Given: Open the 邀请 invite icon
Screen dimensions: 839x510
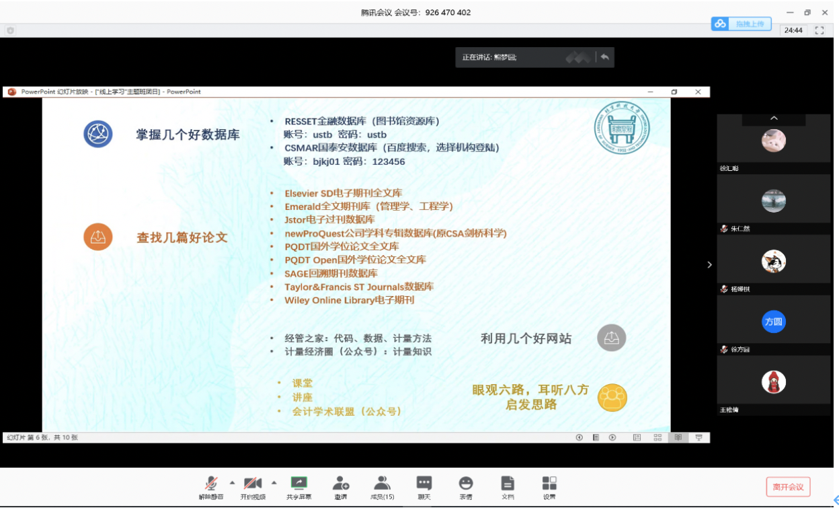Looking at the screenshot, I should coord(341,487).
